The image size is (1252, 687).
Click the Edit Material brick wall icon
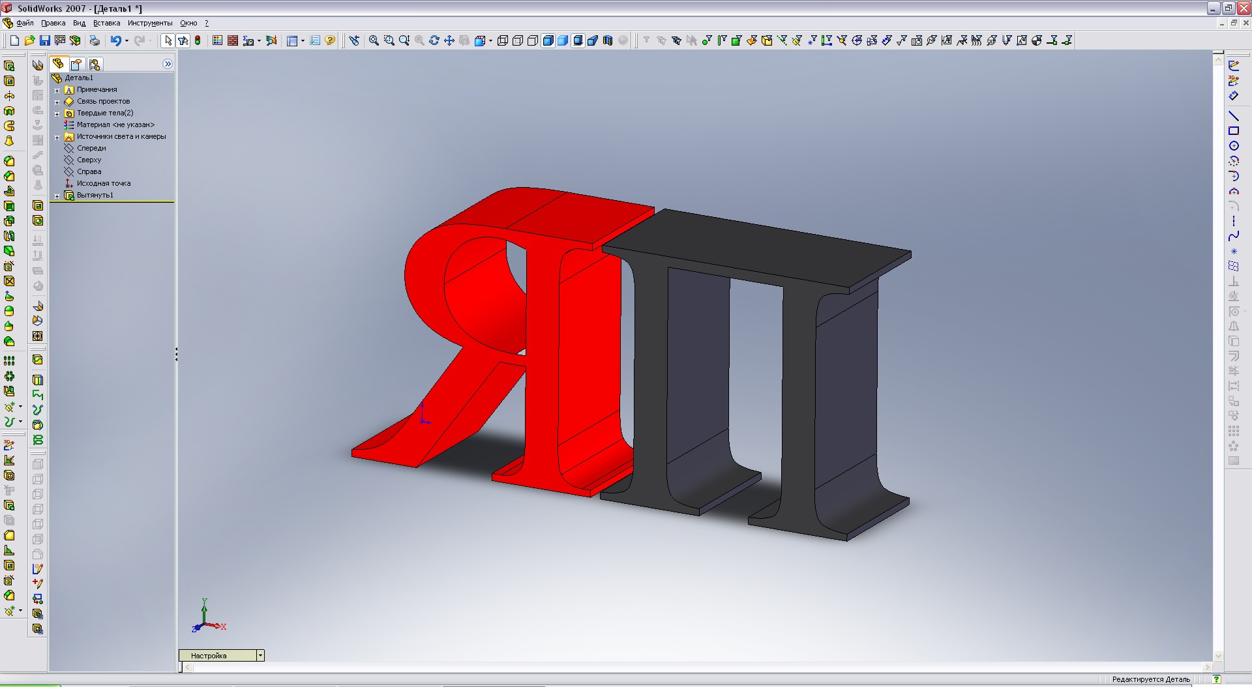232,40
